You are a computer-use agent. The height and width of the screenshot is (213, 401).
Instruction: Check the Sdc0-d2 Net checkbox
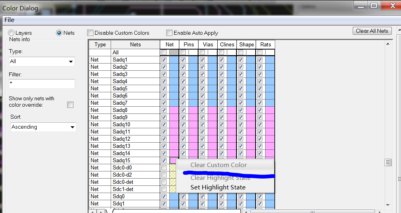tap(164, 175)
